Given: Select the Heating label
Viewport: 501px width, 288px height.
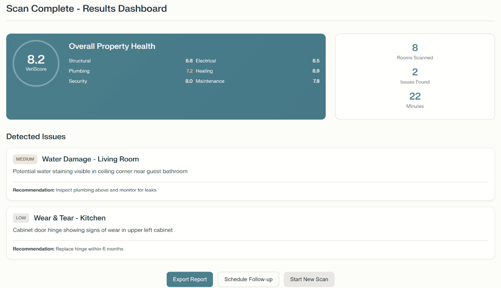Looking at the screenshot, I should (204, 71).
